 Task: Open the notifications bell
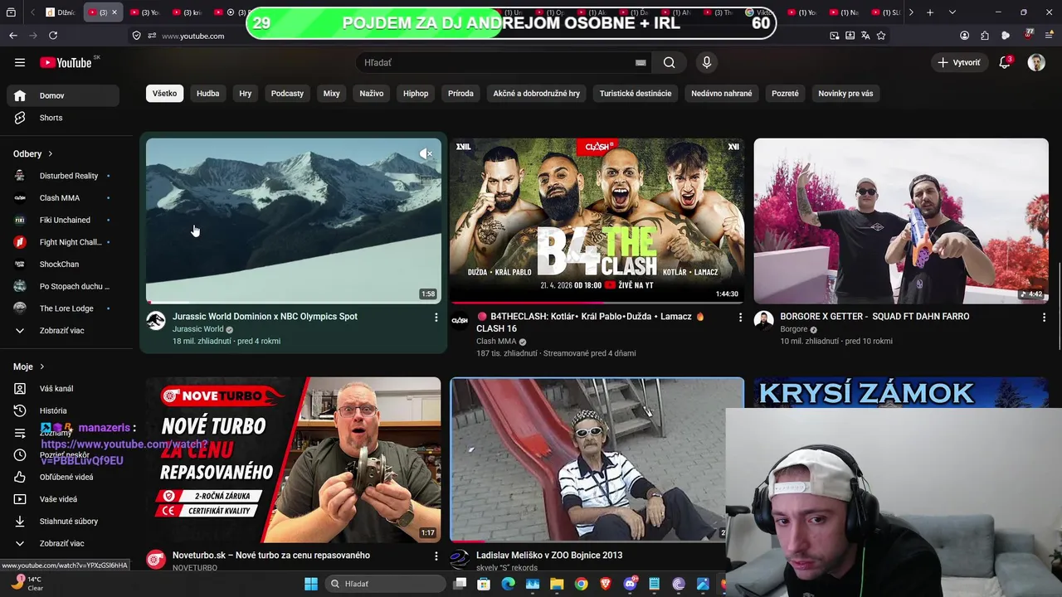pyautogui.click(x=1005, y=62)
